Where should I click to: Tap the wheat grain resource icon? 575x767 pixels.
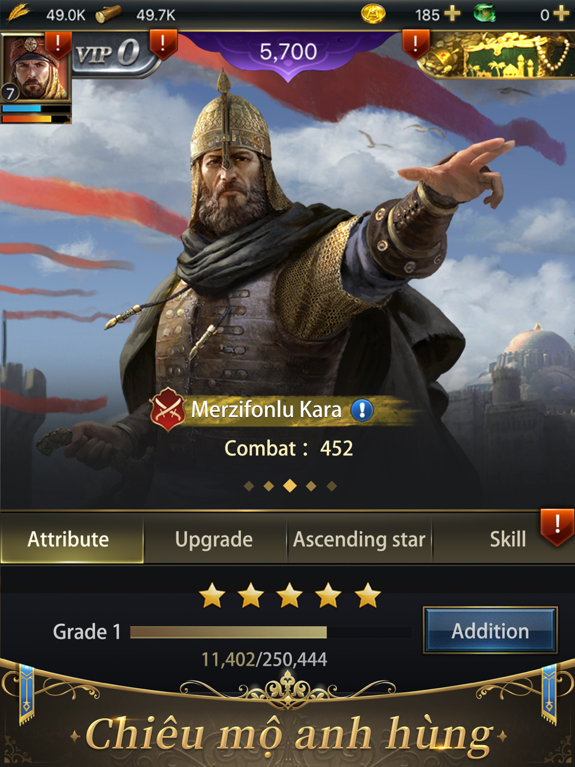pos(19,13)
